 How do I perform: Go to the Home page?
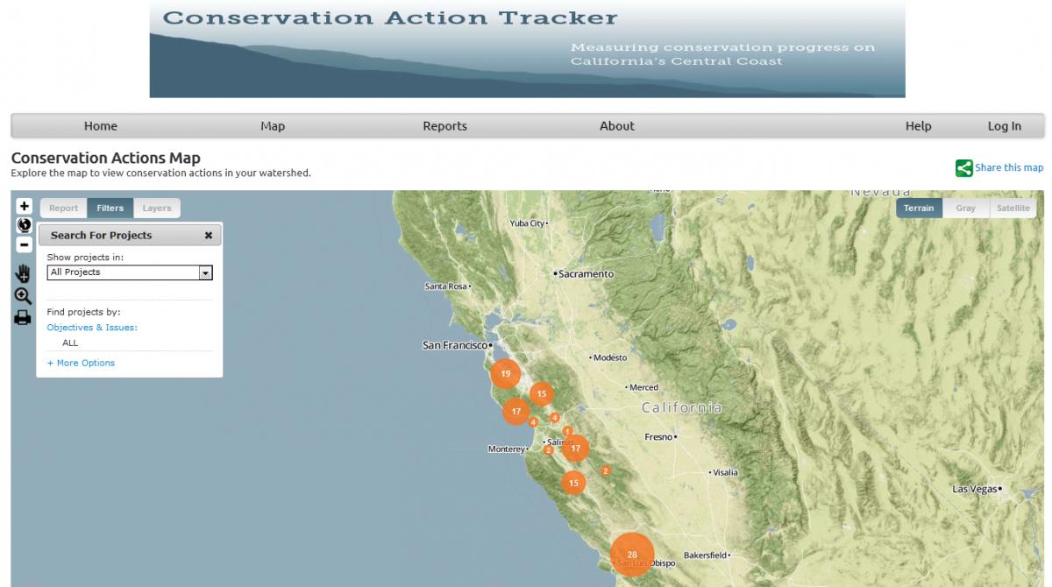(101, 126)
